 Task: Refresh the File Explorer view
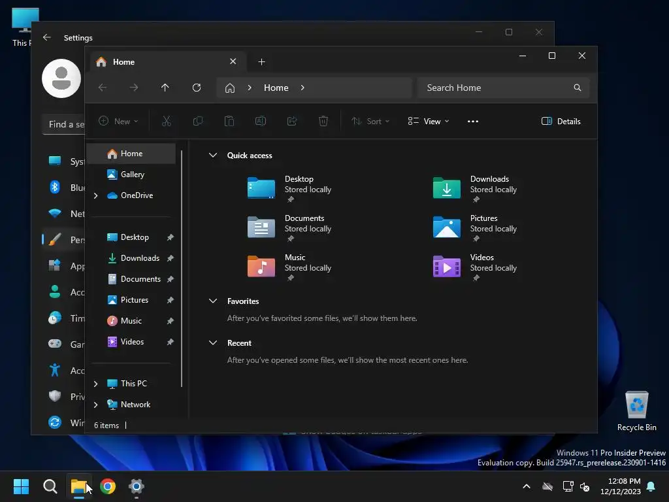pos(197,88)
